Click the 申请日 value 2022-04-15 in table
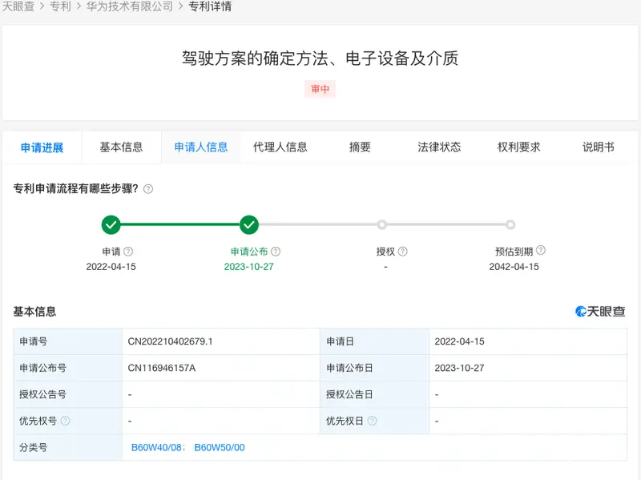The height and width of the screenshot is (480, 641). point(459,341)
